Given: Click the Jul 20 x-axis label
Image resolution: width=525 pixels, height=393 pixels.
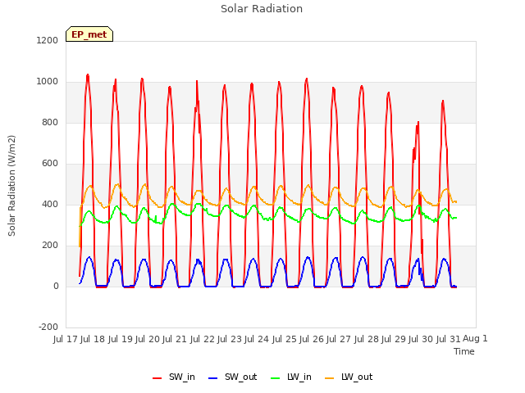Looking at the screenshot, I should point(148,339).
